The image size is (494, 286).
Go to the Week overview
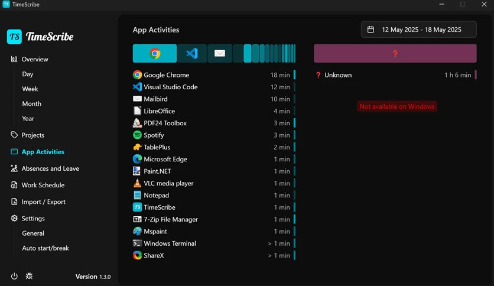(x=30, y=89)
